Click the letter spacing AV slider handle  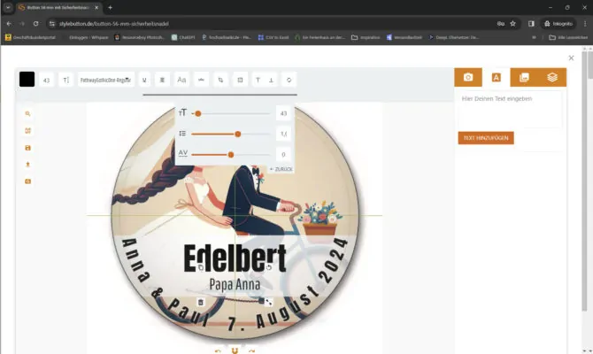[x=231, y=155]
